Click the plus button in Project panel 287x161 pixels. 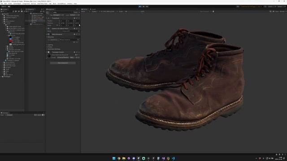(x=2, y=12)
